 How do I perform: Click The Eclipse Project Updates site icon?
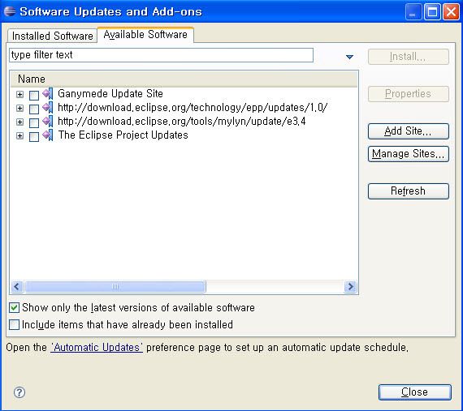[x=48, y=135]
